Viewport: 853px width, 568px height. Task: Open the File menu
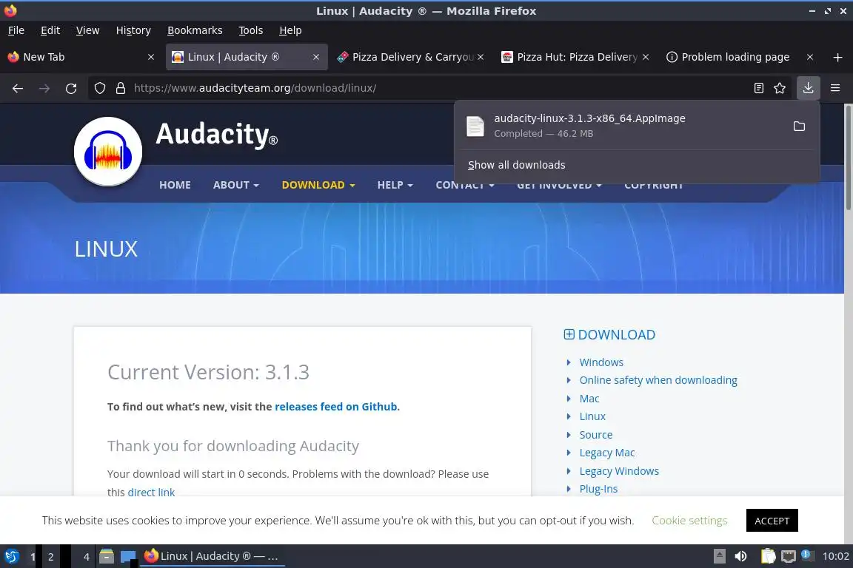point(16,30)
